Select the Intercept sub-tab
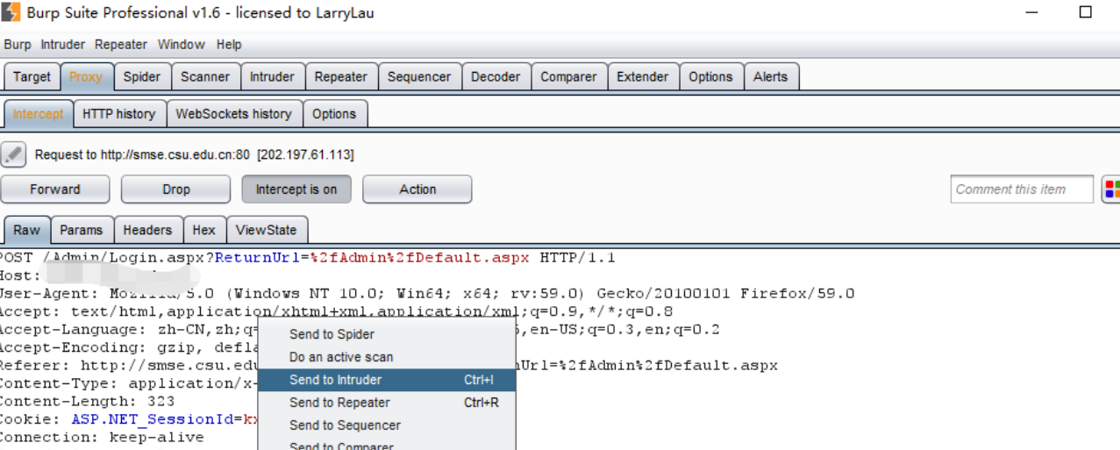The height and width of the screenshot is (450, 1120). tap(38, 114)
